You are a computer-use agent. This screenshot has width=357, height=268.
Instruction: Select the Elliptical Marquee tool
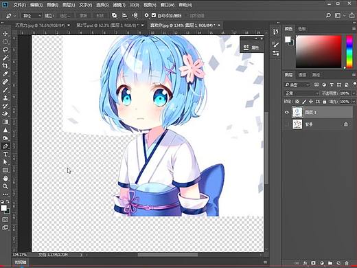pyautogui.click(x=5, y=41)
